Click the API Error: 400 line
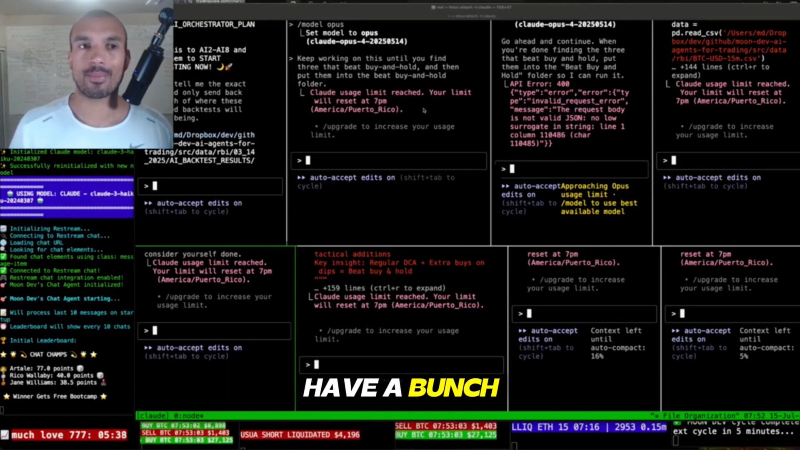The image size is (800, 450). pyautogui.click(x=540, y=84)
